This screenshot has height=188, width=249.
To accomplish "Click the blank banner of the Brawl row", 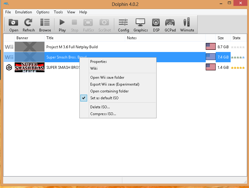I will click(30, 57).
